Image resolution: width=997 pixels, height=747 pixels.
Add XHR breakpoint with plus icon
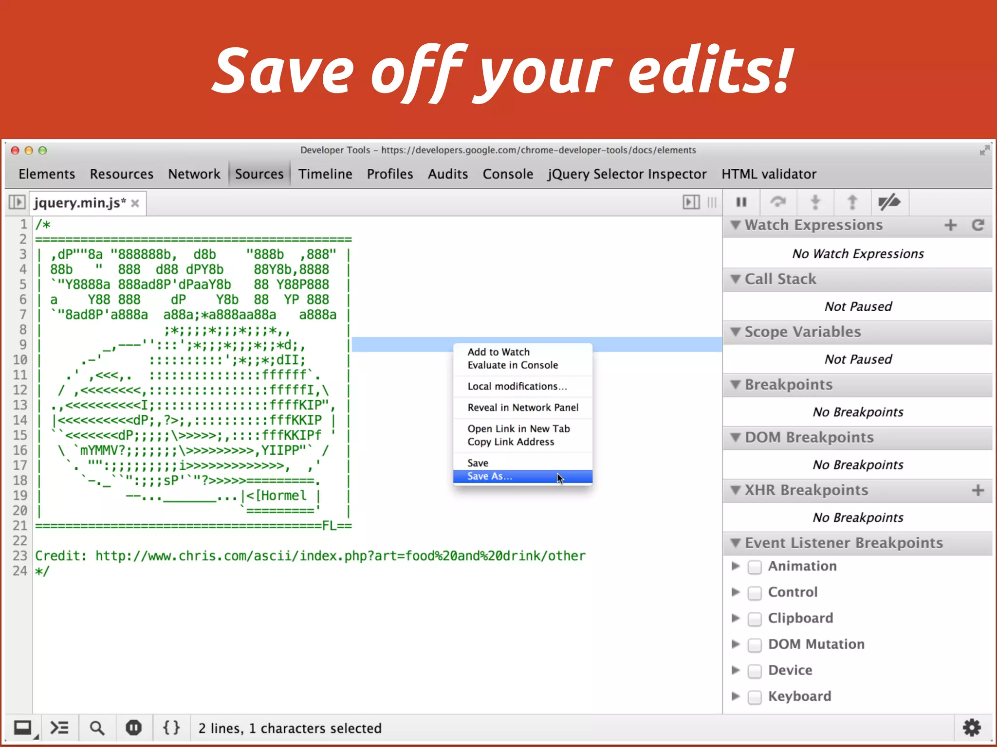[978, 490]
